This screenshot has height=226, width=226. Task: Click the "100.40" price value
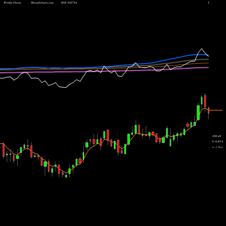pos(217,136)
